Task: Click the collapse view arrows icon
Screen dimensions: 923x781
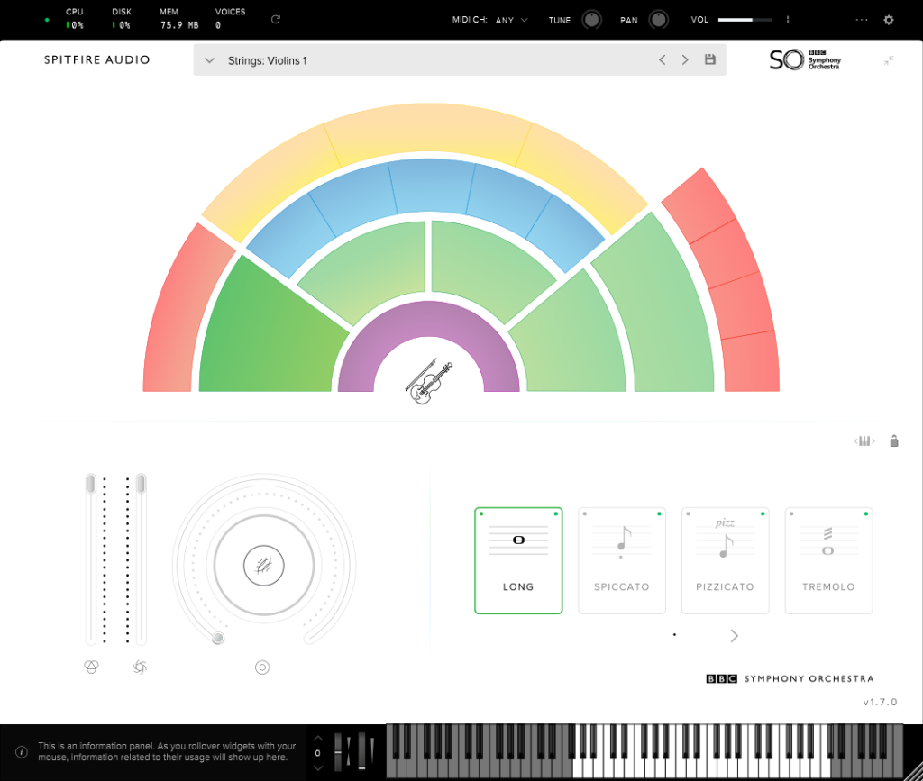Action: point(889,60)
